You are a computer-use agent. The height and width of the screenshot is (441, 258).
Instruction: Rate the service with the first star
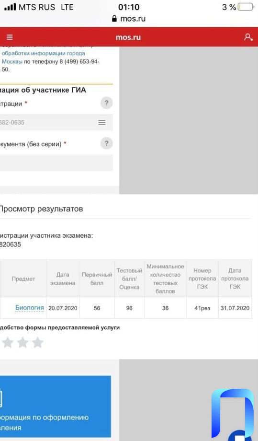(8, 343)
